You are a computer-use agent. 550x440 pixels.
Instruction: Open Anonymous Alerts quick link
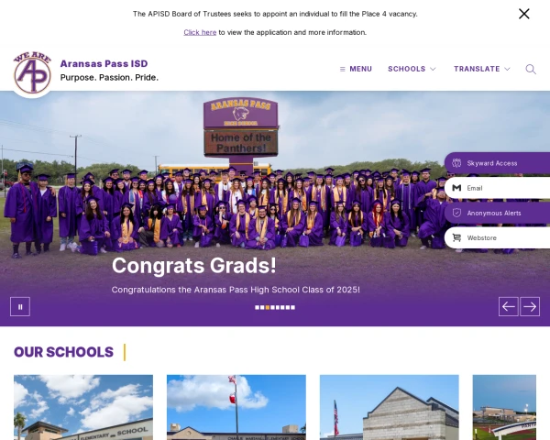click(x=497, y=213)
